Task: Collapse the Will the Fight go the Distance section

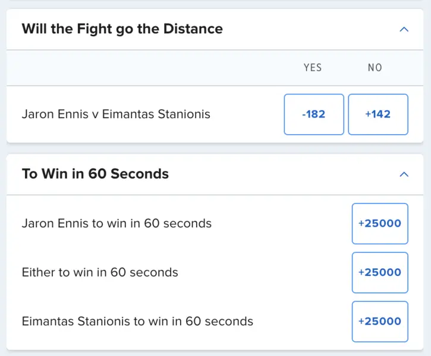Action: (404, 29)
